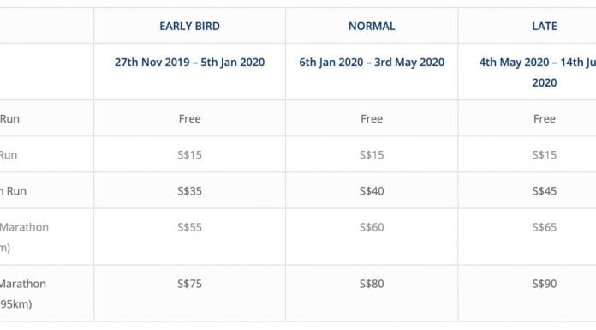Click the Normal S$40 price
This screenshot has height=330, width=596.
[x=372, y=191]
